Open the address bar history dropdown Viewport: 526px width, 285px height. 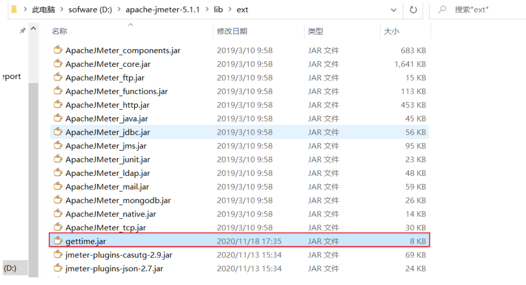pos(393,10)
